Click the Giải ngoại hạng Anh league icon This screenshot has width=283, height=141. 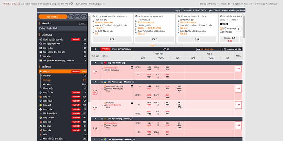pos(41,44)
